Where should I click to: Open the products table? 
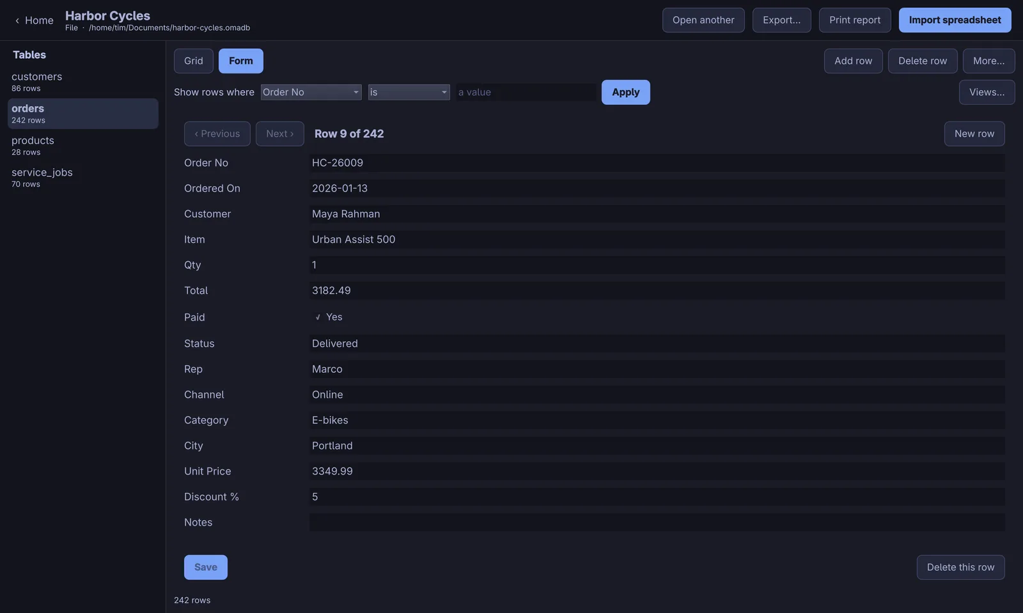pyautogui.click(x=83, y=146)
